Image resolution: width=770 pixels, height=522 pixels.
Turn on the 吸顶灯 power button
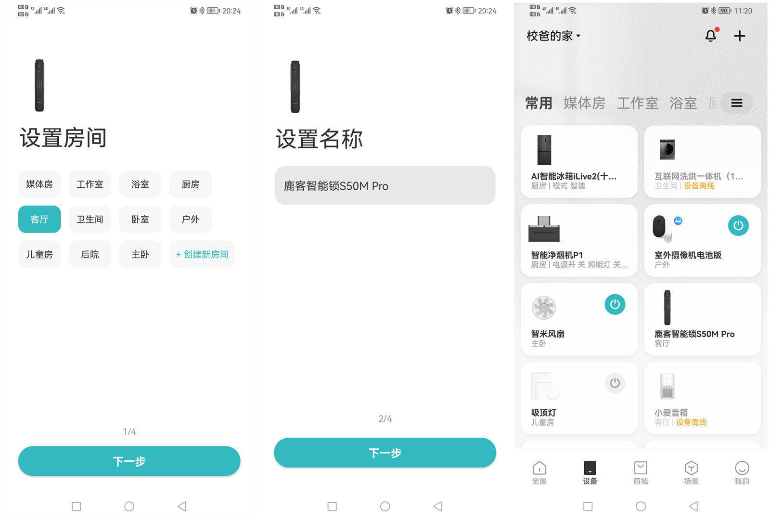tap(615, 383)
